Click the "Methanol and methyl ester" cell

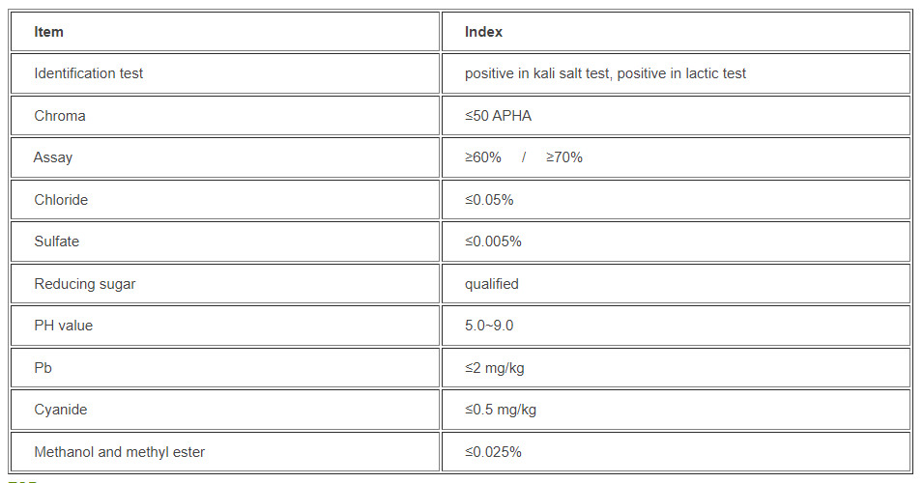point(119,452)
